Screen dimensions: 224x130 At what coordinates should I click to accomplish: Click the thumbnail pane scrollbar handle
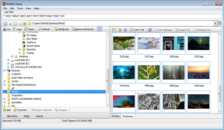coord(219,94)
